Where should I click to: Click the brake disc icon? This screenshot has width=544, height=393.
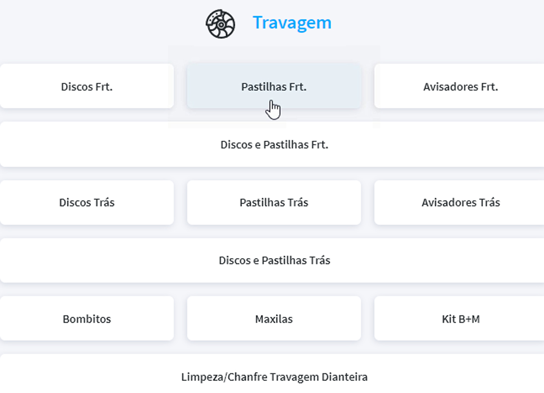pyautogui.click(x=220, y=24)
